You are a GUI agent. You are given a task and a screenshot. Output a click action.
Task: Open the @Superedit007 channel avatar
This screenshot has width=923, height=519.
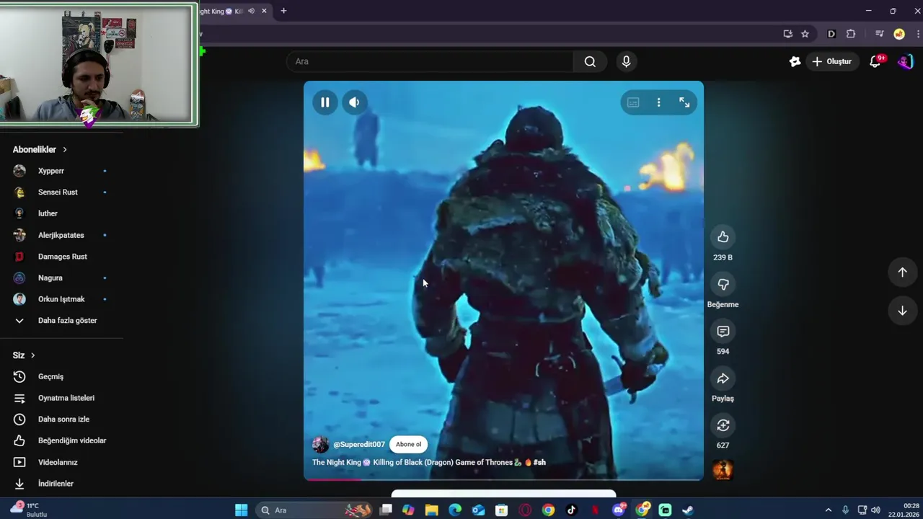coord(320,444)
